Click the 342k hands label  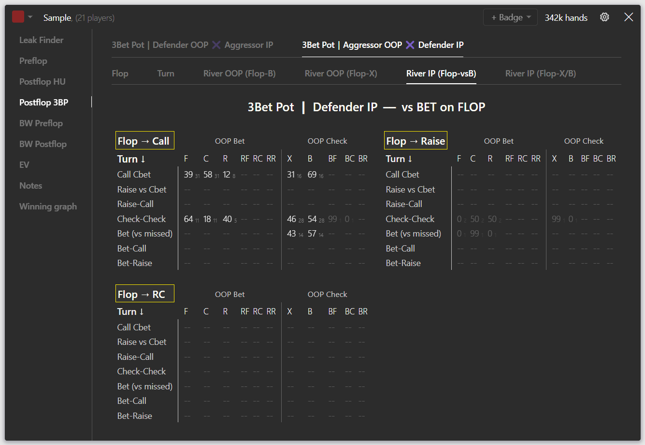click(x=566, y=17)
